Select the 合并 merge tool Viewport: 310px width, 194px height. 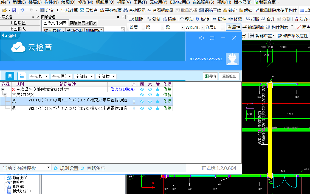coord(268,19)
